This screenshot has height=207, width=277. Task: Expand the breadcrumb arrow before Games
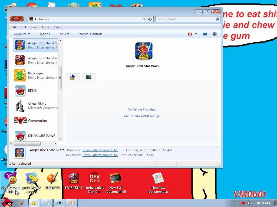36,19
